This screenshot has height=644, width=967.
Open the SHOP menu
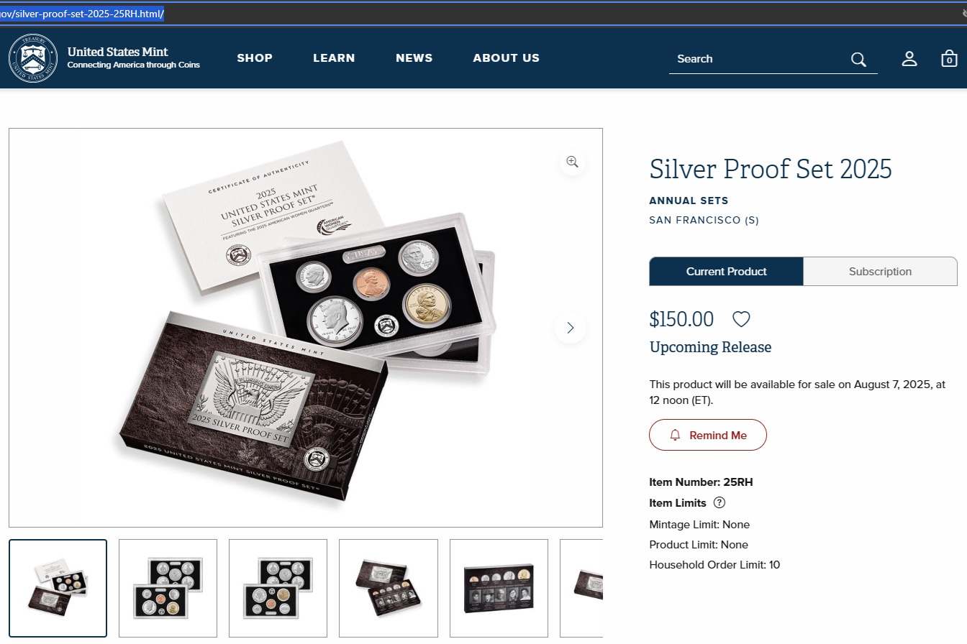click(255, 58)
